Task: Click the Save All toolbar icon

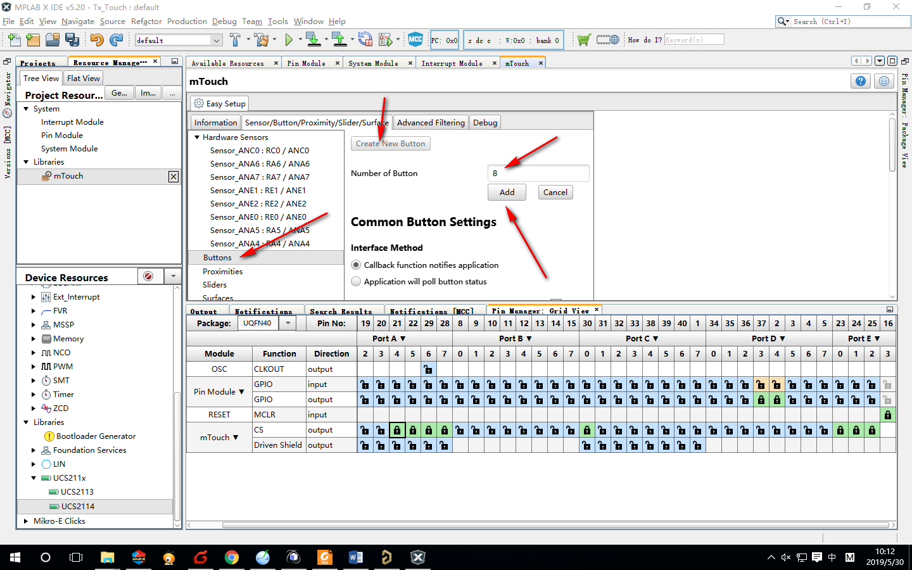Action: click(72, 40)
